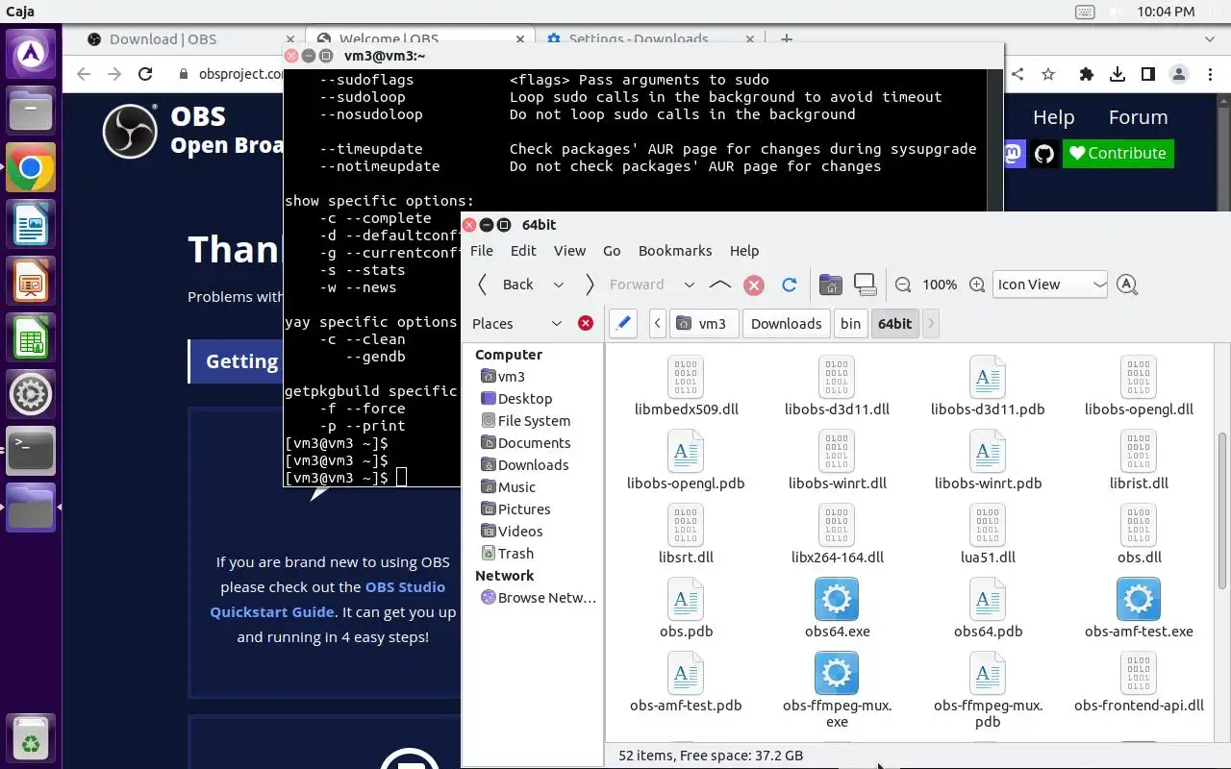Screen dimensions: 1231x769
Task: Expand Forward history dropdown arrow
Action: (689, 285)
